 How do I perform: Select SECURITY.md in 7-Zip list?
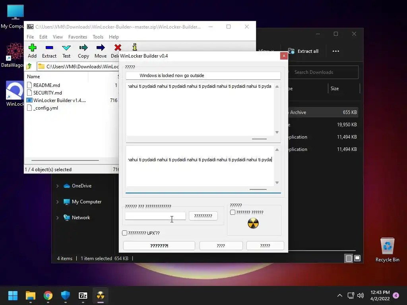click(x=48, y=93)
